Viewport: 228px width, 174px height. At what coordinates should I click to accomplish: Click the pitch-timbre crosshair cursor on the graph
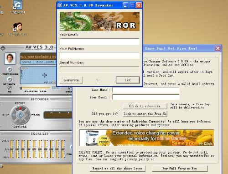pyautogui.click(x=45, y=75)
